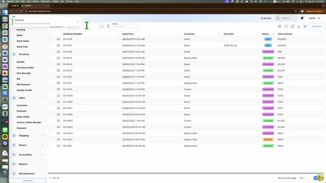Open Purchase Order in the sidebar

[x=25, y=68]
